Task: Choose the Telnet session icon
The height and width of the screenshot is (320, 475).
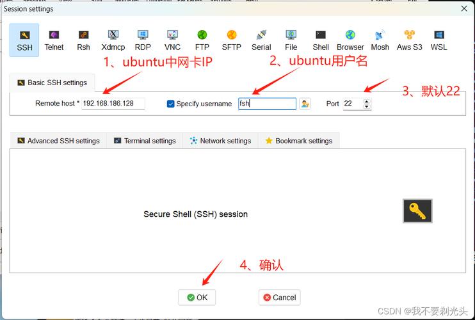Action: (54, 40)
